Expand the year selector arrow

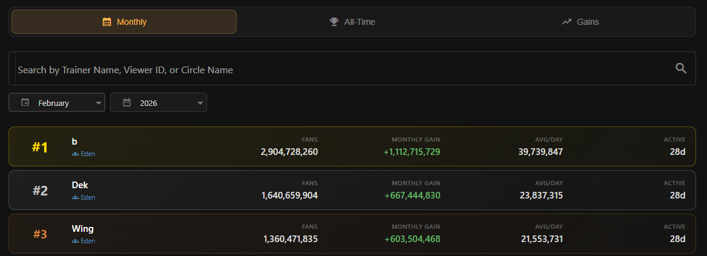200,103
